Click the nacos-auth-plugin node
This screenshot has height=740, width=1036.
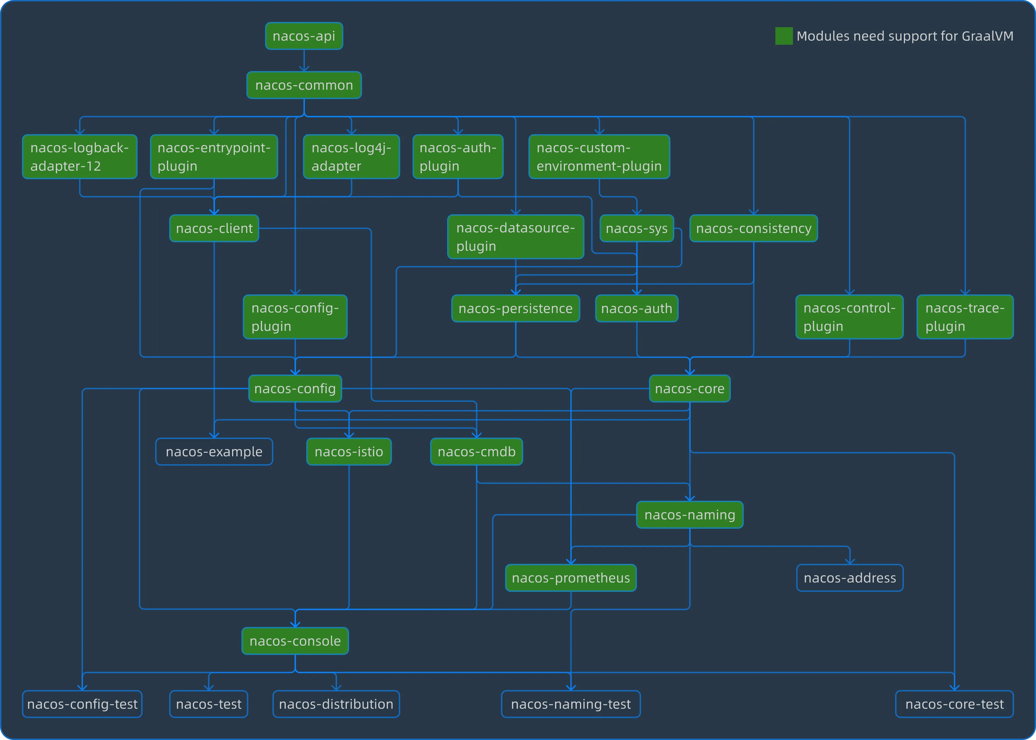(458, 157)
